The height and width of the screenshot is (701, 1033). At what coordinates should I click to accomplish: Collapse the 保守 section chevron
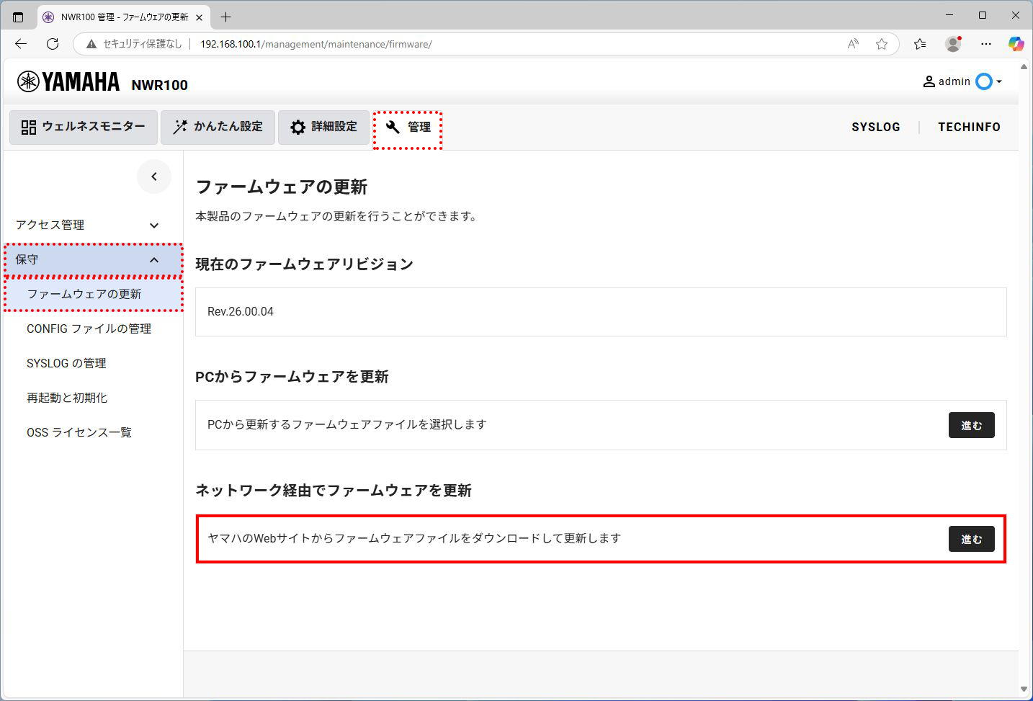[153, 259]
